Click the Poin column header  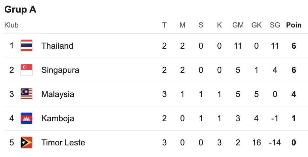pyautogui.click(x=294, y=25)
